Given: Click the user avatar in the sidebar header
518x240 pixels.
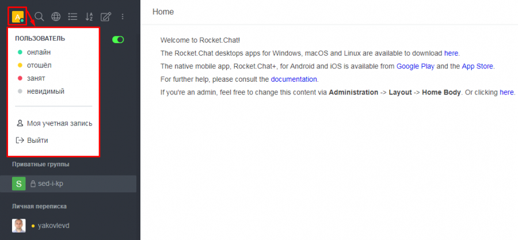Looking at the screenshot, I should (18, 17).
